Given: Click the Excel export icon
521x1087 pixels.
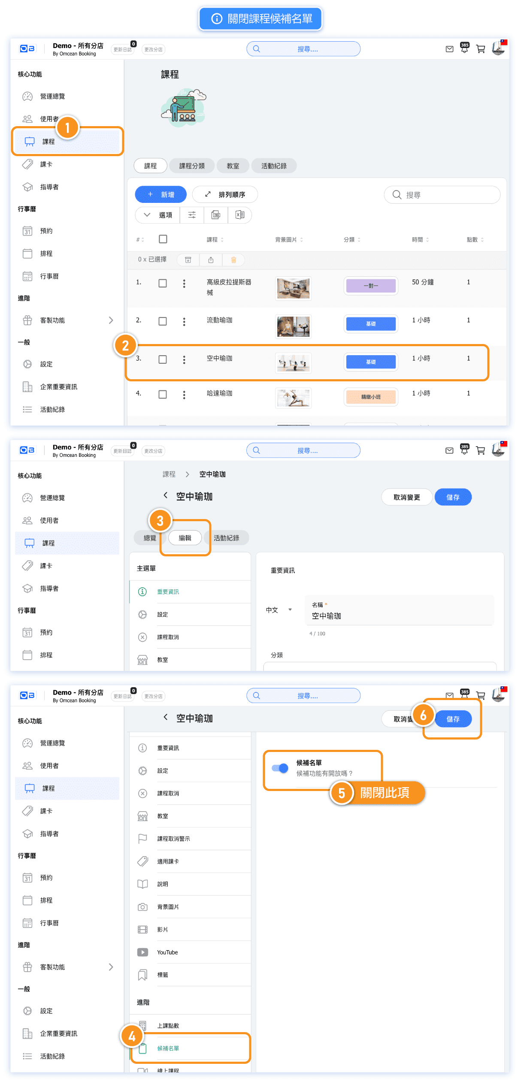Looking at the screenshot, I should point(240,215).
